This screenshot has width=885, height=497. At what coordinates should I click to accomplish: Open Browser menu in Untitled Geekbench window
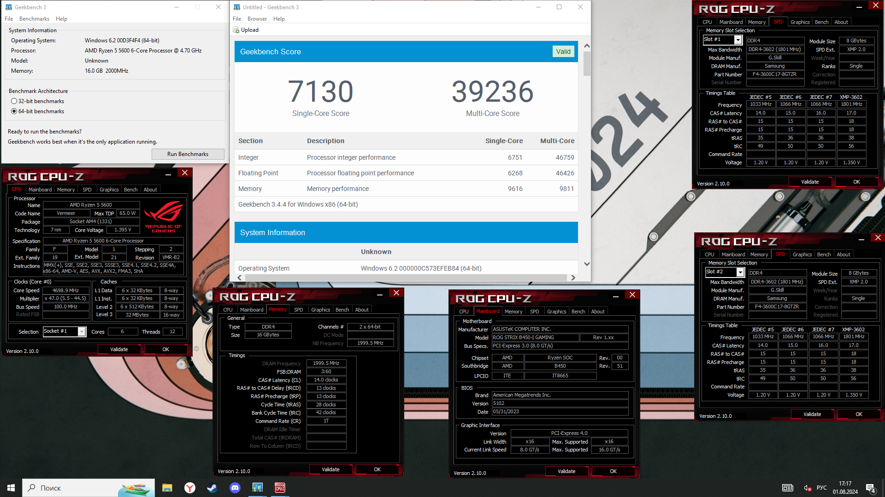coord(257,19)
